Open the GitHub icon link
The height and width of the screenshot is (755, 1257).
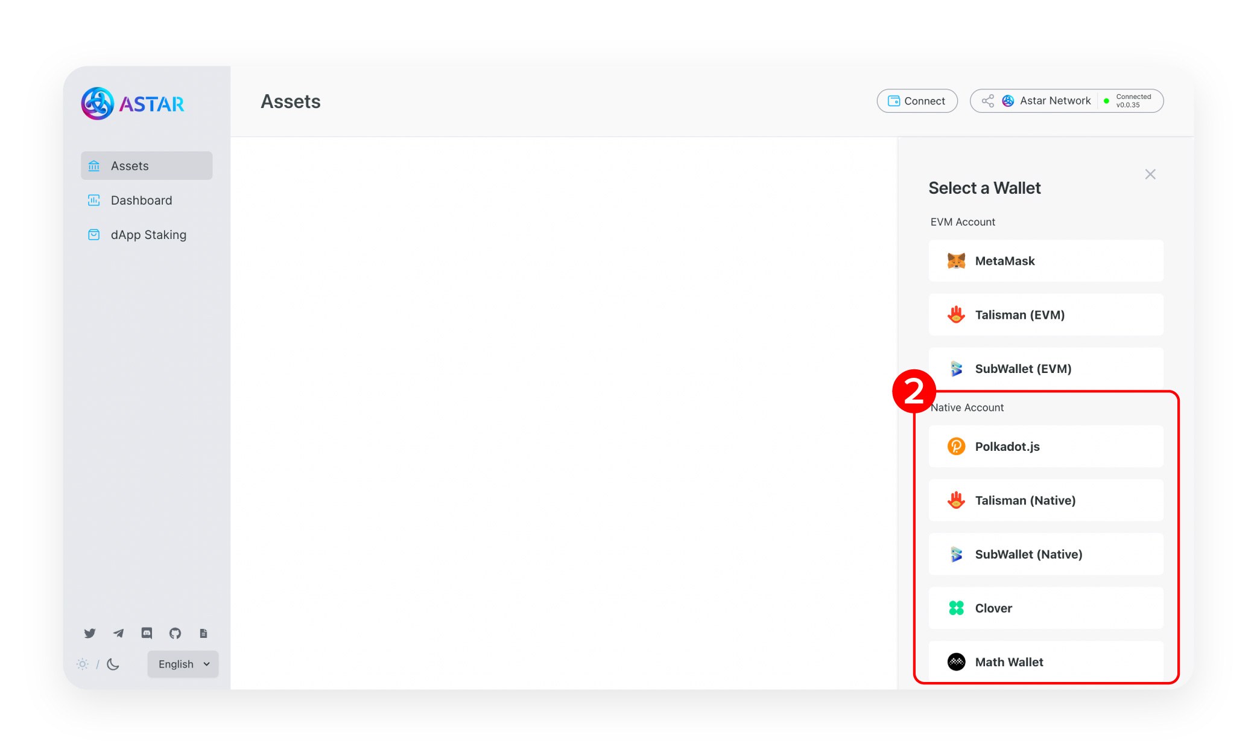coord(175,633)
